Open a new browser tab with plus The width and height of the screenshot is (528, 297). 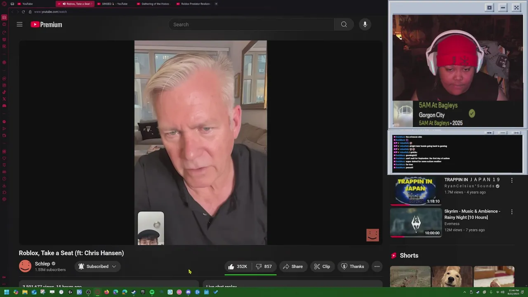click(216, 4)
